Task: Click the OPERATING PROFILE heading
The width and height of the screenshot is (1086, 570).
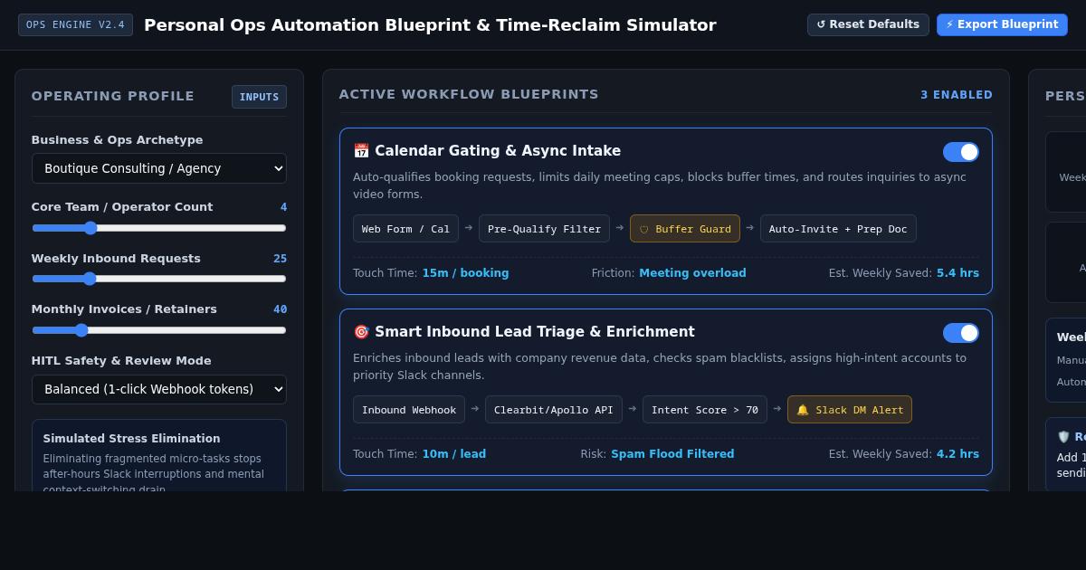Action: 113,96
